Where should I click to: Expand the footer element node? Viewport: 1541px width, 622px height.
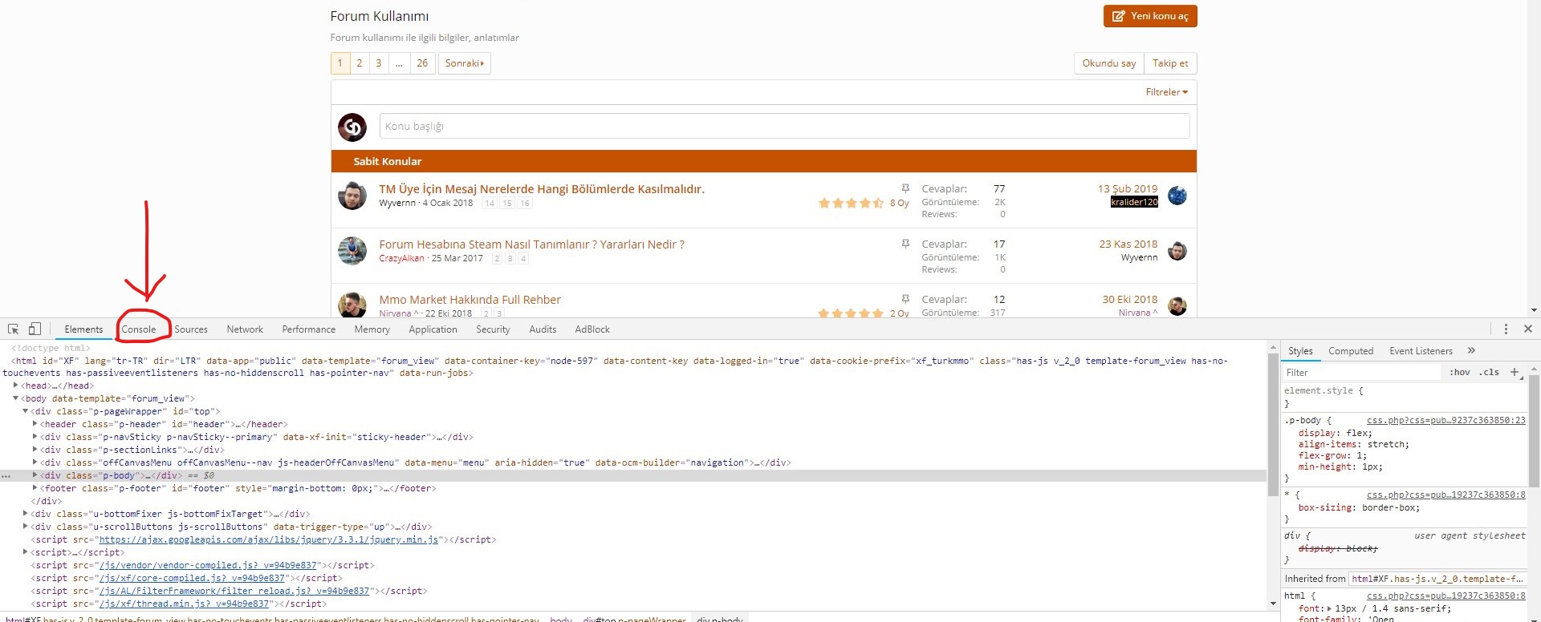[35, 488]
